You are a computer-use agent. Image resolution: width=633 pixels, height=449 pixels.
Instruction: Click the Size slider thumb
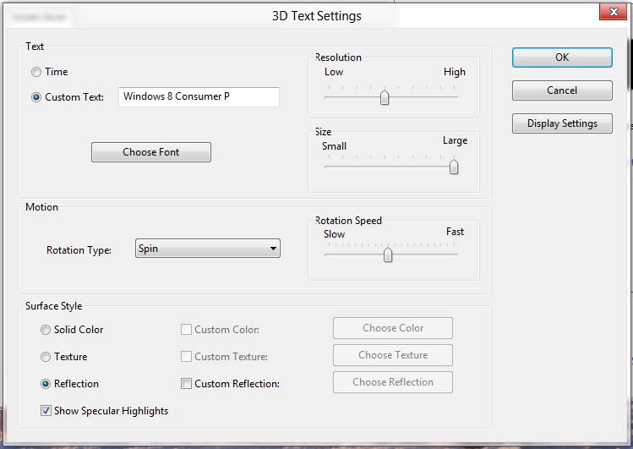click(x=454, y=167)
